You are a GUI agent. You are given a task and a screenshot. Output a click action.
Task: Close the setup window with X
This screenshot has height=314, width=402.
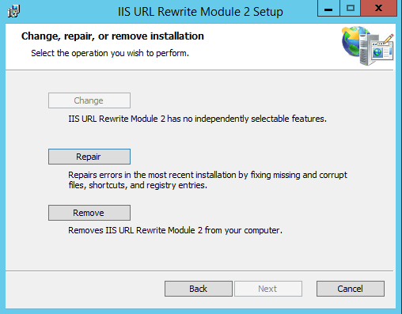point(379,9)
